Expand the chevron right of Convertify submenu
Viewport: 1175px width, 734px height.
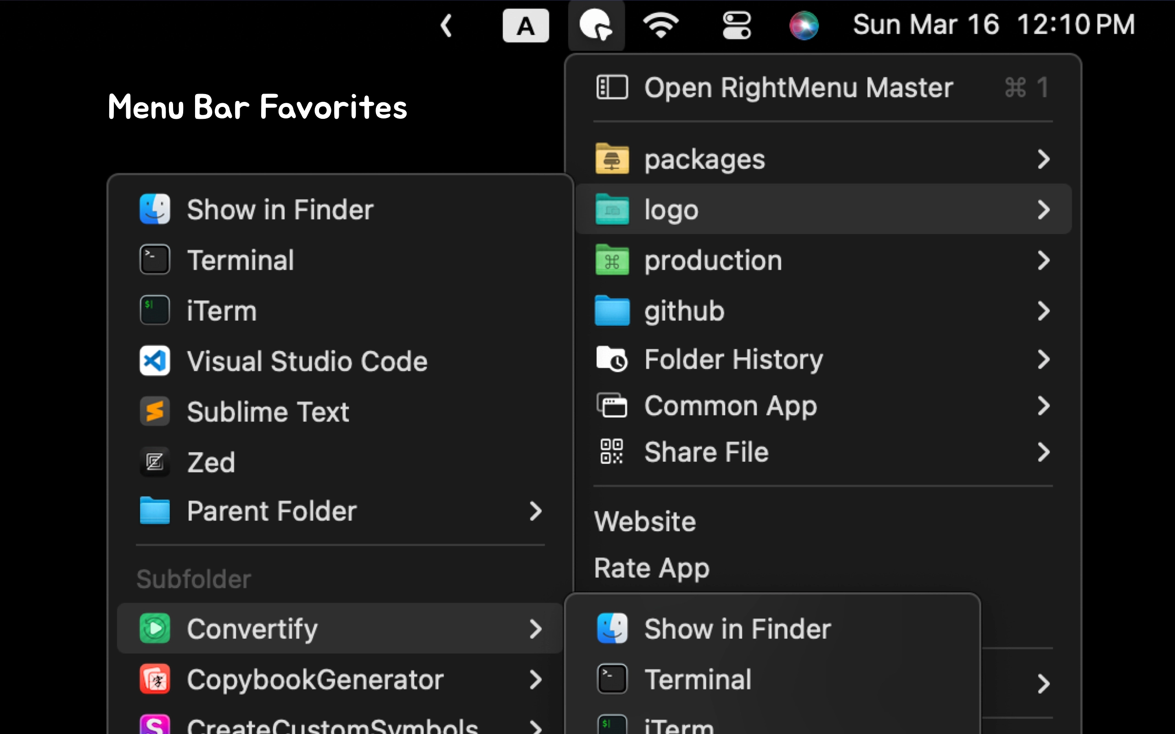point(1043,684)
